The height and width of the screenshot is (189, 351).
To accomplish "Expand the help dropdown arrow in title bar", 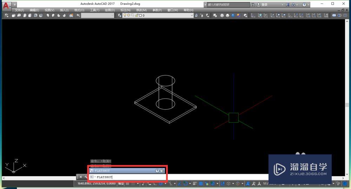I will (x=308, y=5).
